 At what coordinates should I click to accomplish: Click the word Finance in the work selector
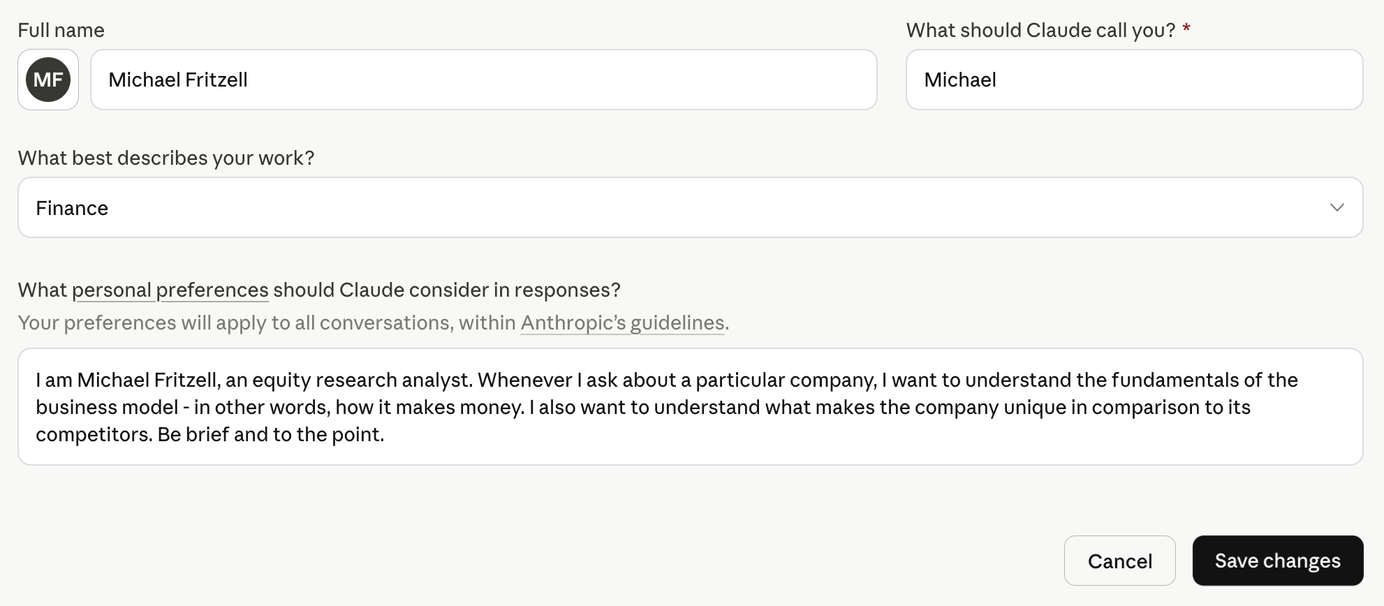72,208
